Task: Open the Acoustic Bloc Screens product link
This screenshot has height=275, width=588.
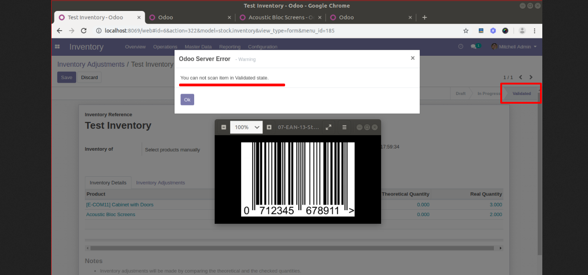Action: point(111,214)
